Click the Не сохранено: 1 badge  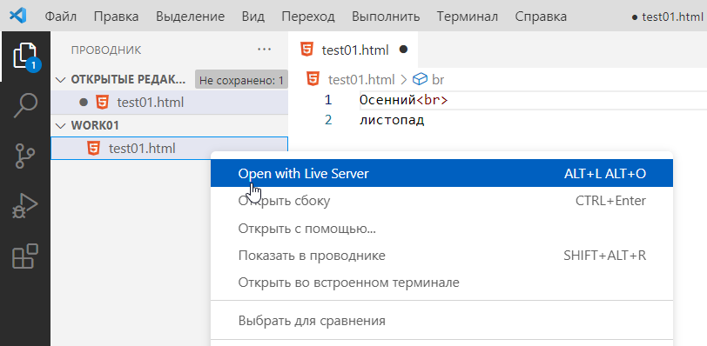click(x=241, y=81)
